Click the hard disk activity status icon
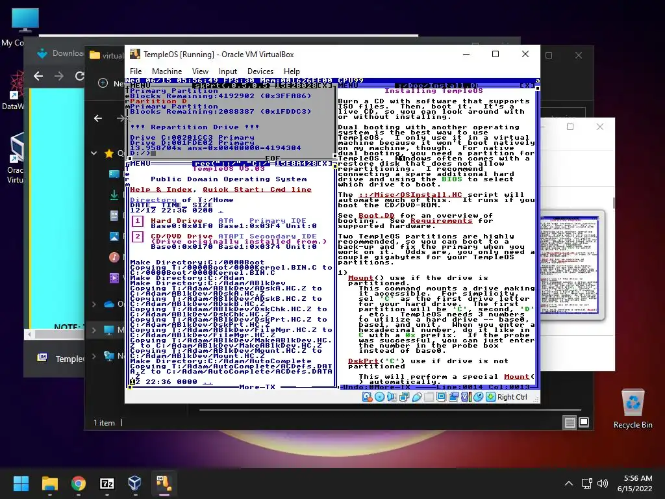This screenshot has width=665, height=499. [367, 397]
